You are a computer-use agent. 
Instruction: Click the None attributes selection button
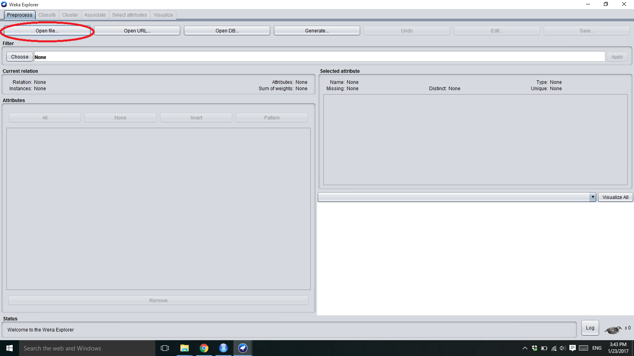[x=120, y=117]
